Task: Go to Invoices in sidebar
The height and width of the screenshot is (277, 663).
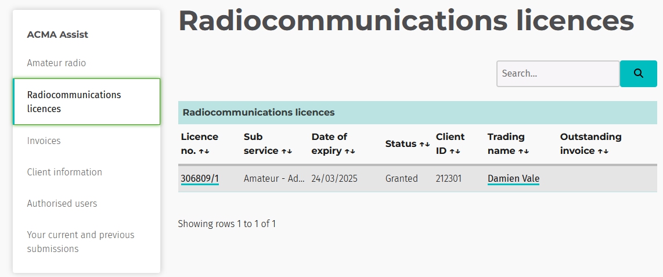Action: pos(44,141)
